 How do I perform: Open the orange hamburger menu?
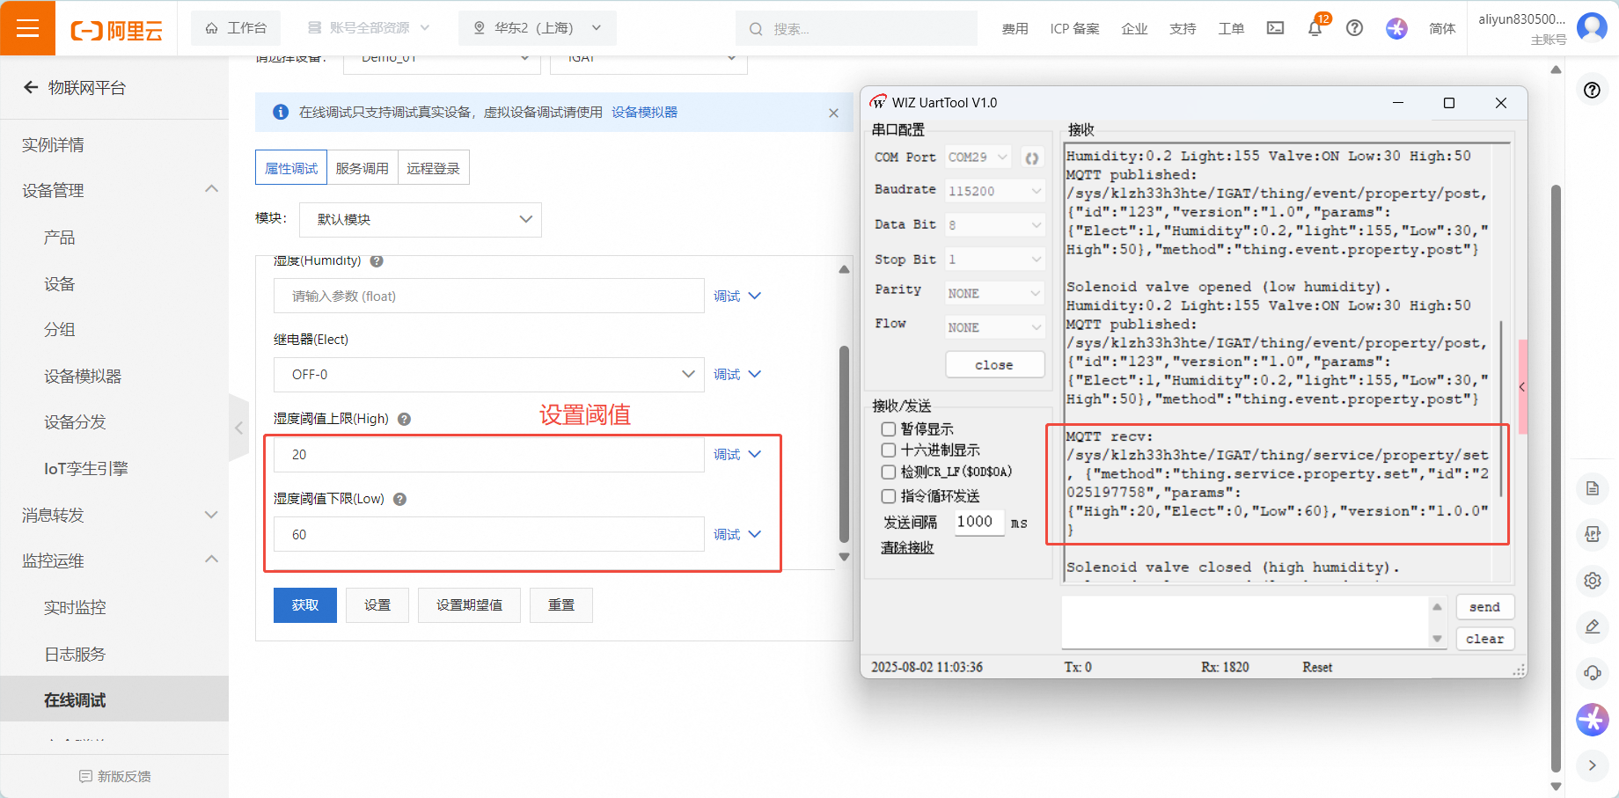[27, 28]
